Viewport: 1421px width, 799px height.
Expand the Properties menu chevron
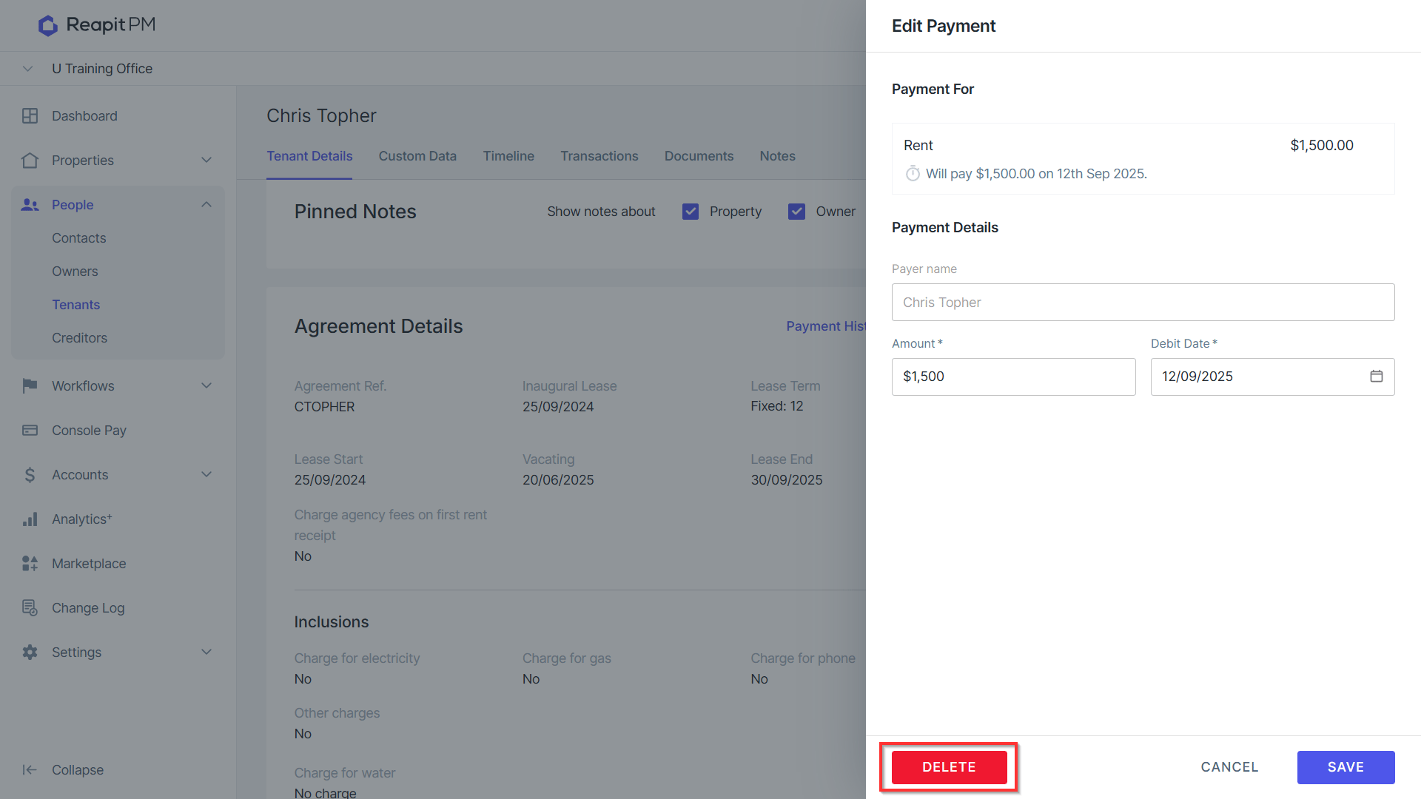coord(206,161)
